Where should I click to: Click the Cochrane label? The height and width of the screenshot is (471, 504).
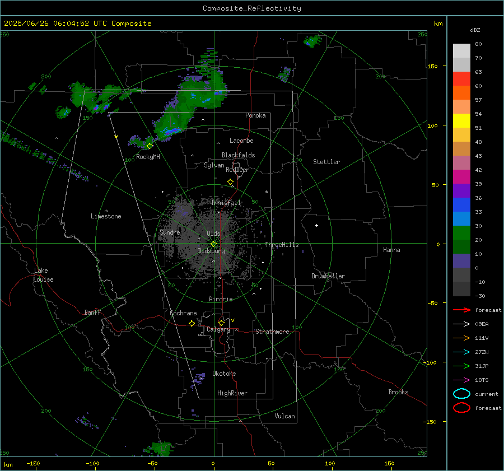(x=183, y=313)
